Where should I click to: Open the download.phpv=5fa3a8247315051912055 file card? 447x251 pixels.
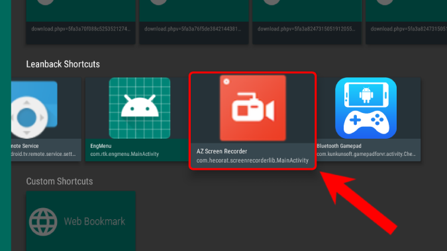tap(307, 22)
